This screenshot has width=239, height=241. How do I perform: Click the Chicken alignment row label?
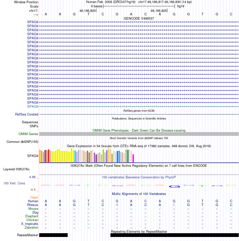(x=32, y=220)
